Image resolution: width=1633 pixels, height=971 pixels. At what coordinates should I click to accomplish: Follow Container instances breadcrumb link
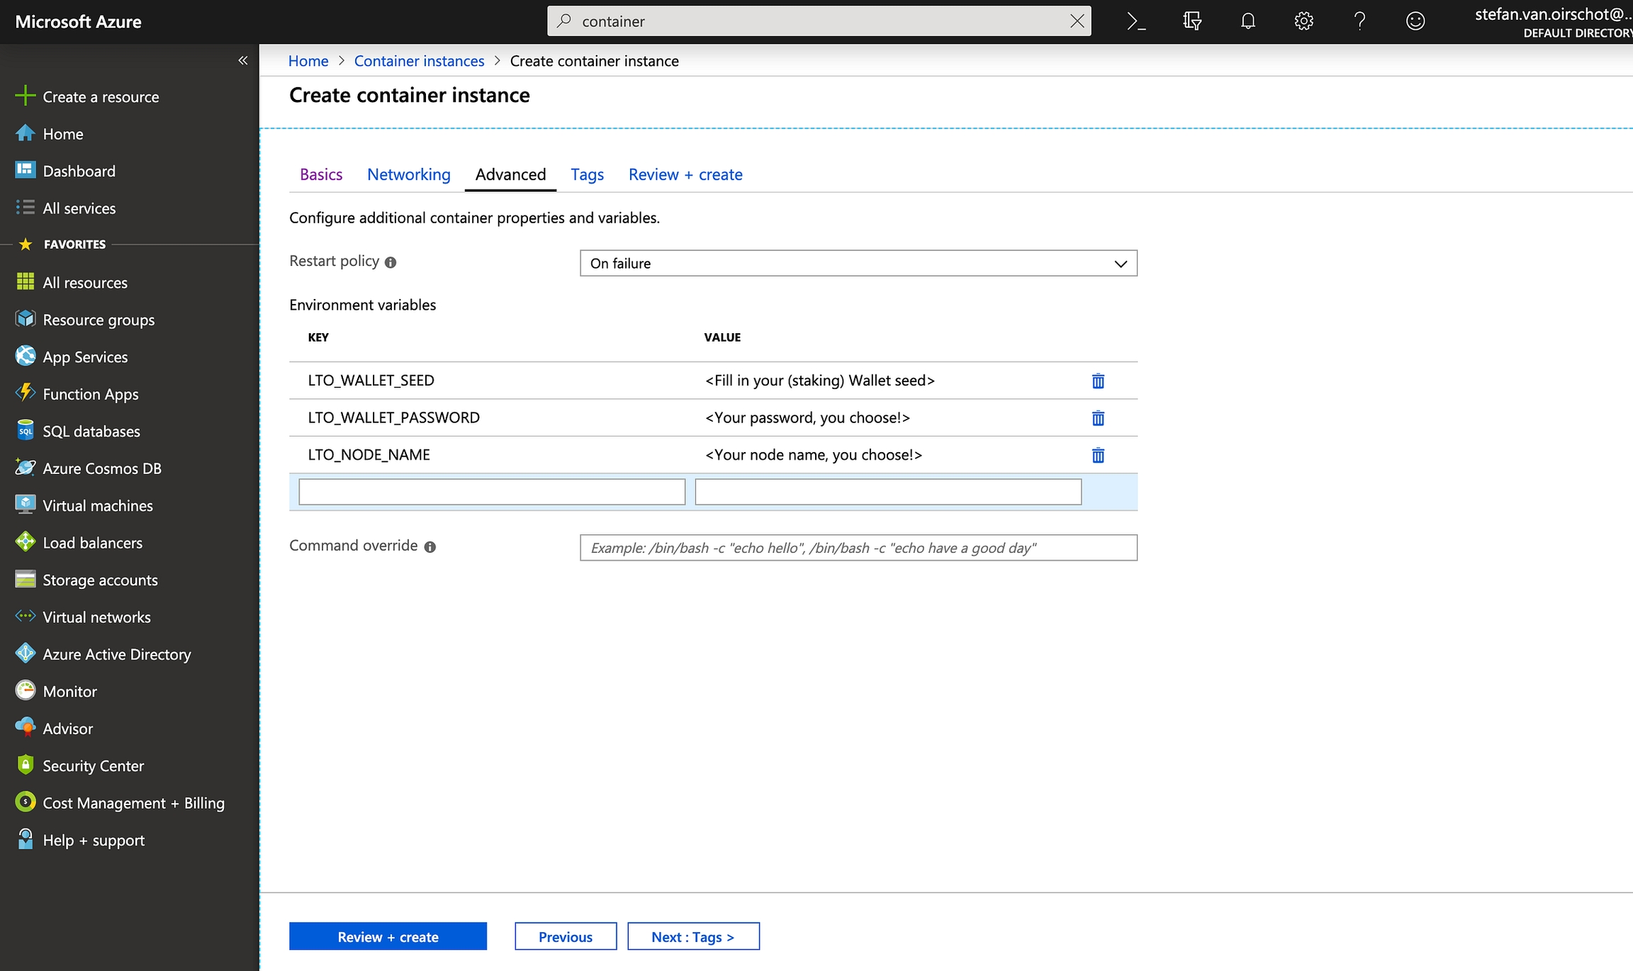[x=419, y=61]
